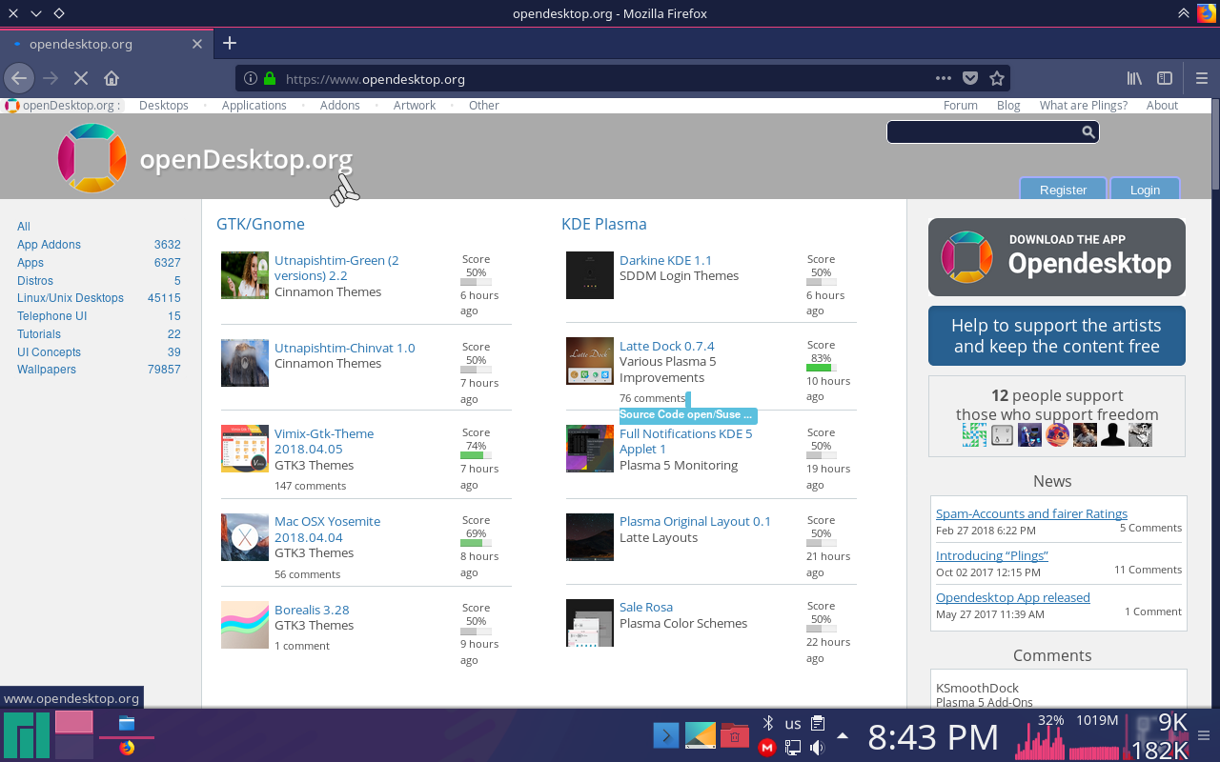
Task: Toggle the Firefox sidebar view
Action: (x=1165, y=78)
